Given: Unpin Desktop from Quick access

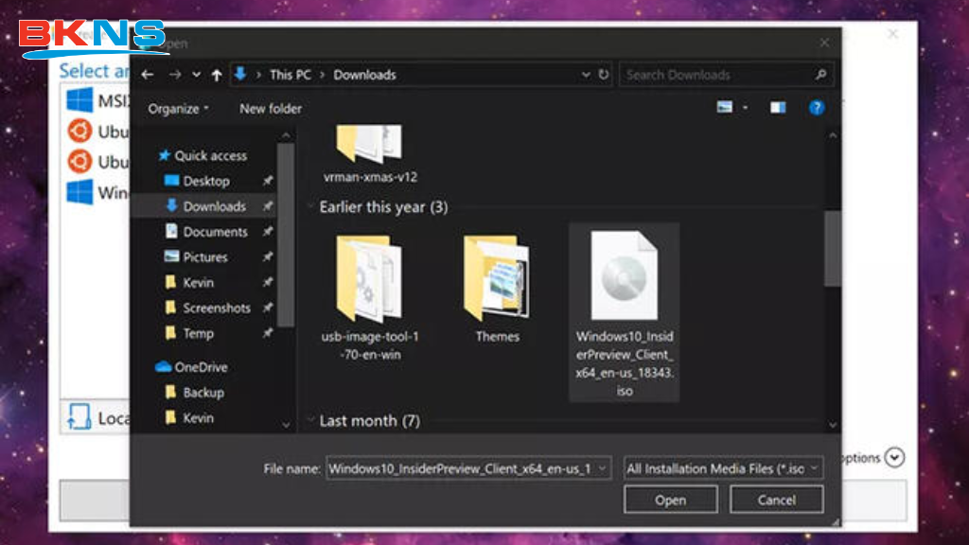Looking at the screenshot, I should (267, 181).
